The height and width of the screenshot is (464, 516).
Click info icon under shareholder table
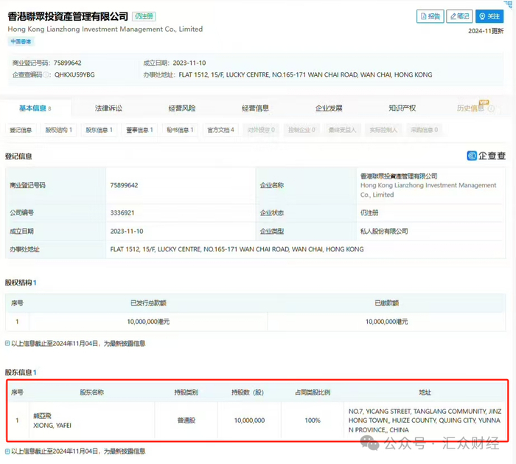click(x=8, y=451)
